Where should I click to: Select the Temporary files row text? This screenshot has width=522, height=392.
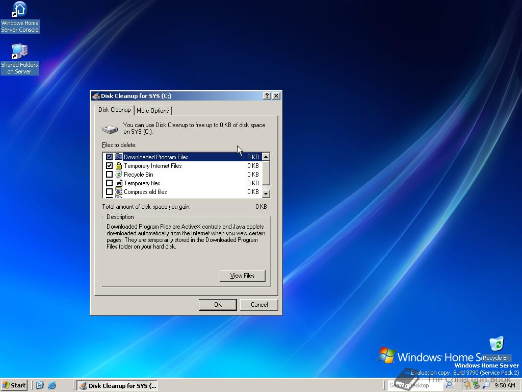tap(142, 183)
